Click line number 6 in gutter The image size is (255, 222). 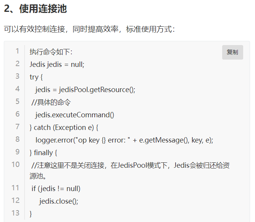point(18,114)
